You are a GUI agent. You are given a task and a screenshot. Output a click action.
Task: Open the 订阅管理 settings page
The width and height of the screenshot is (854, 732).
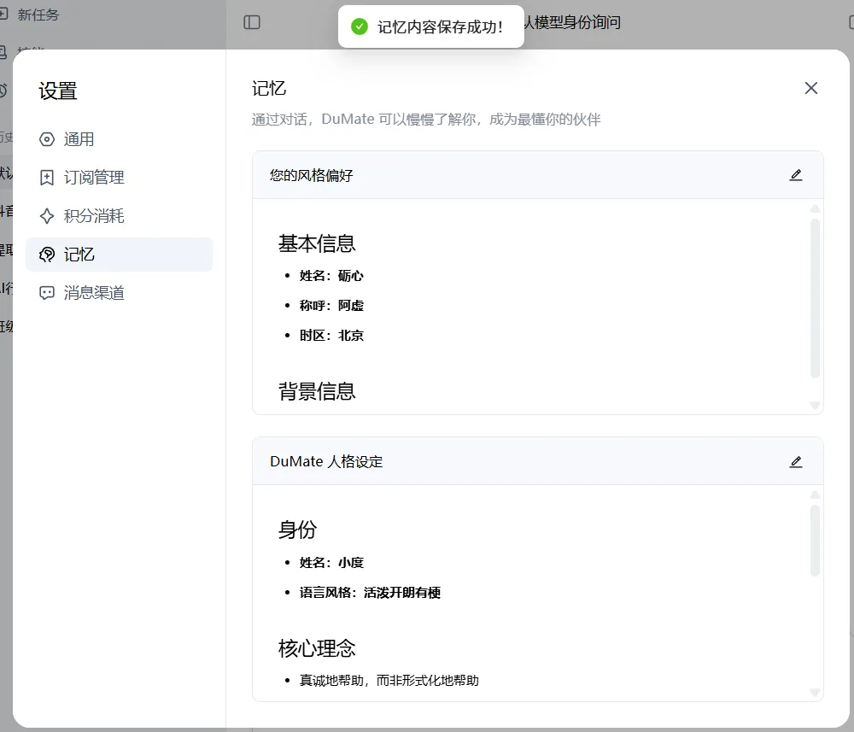point(120,178)
